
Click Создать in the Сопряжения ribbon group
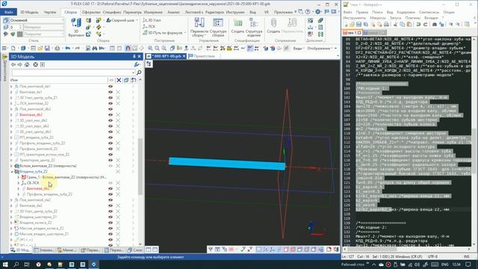click(x=273, y=26)
